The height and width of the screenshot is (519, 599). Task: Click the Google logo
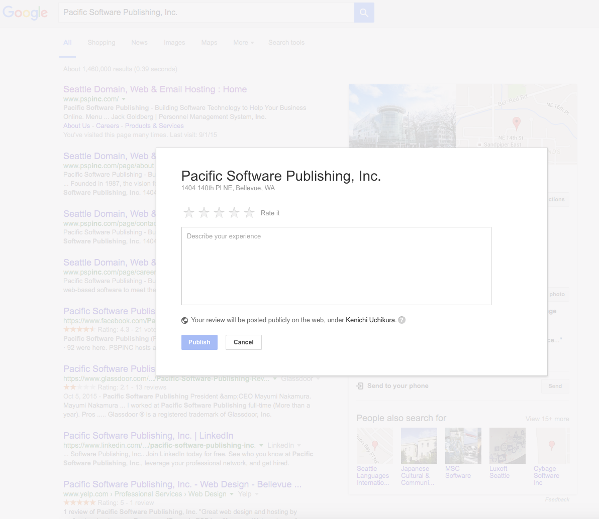tap(25, 13)
